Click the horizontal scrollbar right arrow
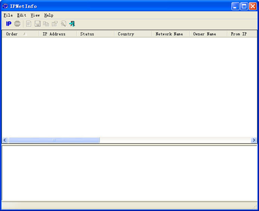The height and width of the screenshot is (211, 259). 254,140
